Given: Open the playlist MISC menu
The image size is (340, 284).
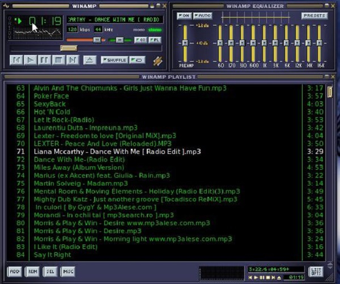Looking at the screenshot, I should (67, 272).
